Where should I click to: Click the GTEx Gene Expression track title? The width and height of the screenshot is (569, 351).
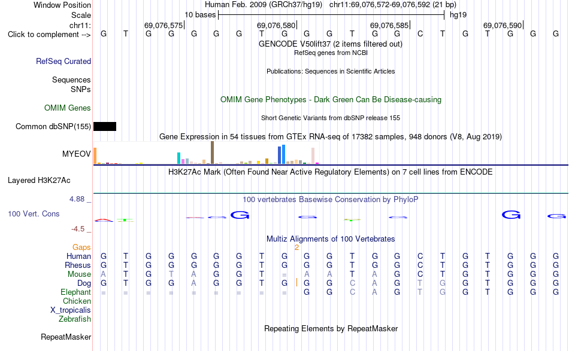tap(331, 137)
